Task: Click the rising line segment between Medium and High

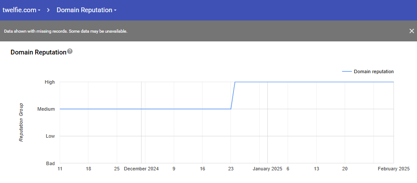Action: click(x=233, y=96)
